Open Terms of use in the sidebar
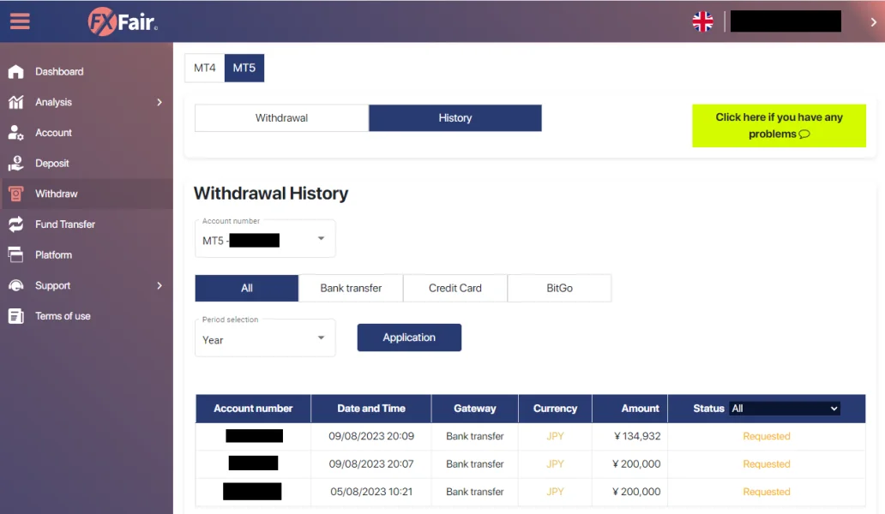This screenshot has height=514, width=885. click(x=63, y=316)
